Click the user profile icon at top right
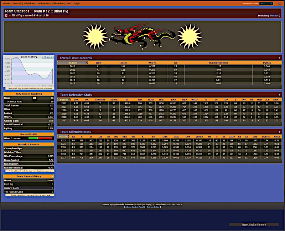 pyautogui.click(x=279, y=4)
